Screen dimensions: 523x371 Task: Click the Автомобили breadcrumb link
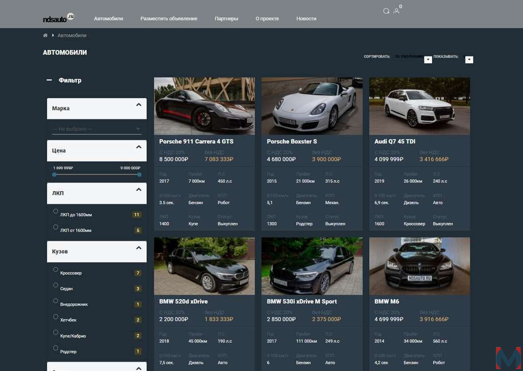click(72, 35)
